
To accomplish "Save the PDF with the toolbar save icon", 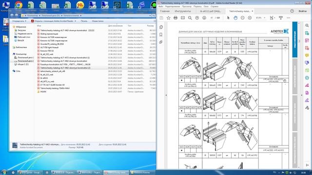I will (161, 18).
